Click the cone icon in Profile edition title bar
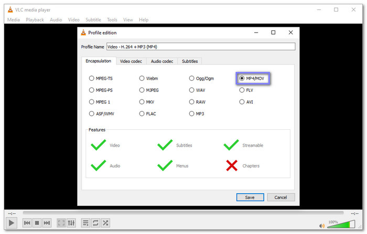 (83, 33)
